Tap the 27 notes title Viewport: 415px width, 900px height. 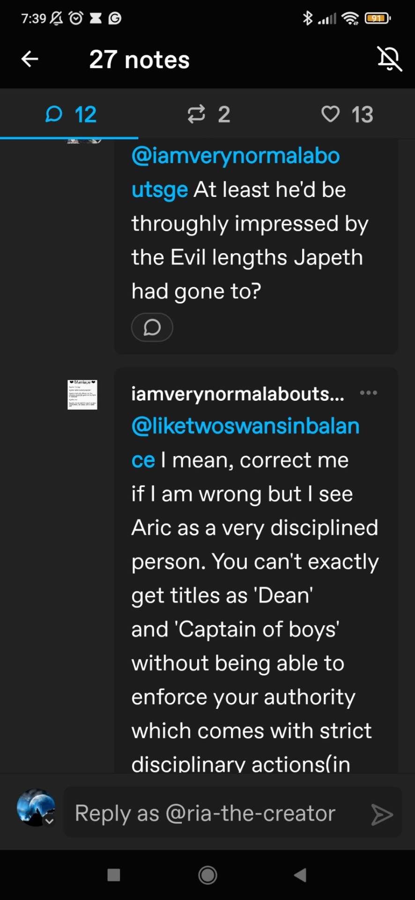pyautogui.click(x=139, y=60)
